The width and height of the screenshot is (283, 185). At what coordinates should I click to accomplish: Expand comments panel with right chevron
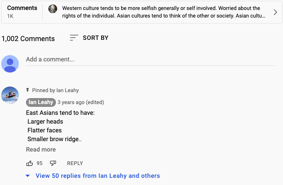coord(275,12)
